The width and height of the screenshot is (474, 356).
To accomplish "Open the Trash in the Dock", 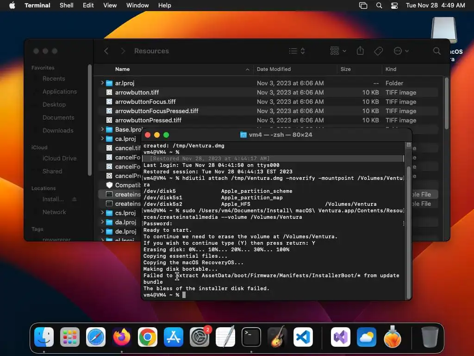I will click(x=430, y=337).
